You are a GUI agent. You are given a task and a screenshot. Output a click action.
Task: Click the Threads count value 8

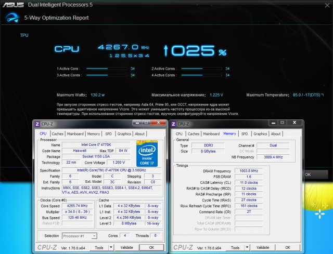coord(155,235)
